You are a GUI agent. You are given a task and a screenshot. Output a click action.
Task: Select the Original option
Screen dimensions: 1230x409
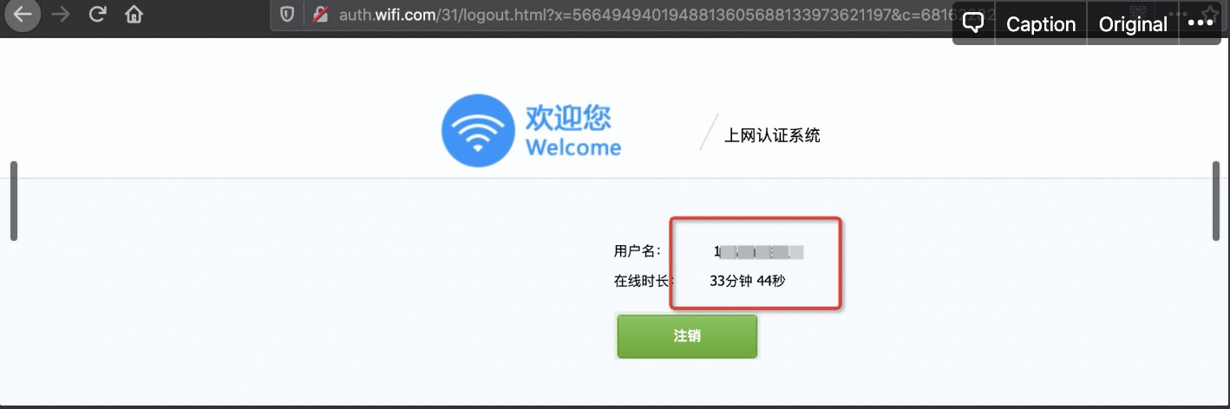tap(1133, 24)
